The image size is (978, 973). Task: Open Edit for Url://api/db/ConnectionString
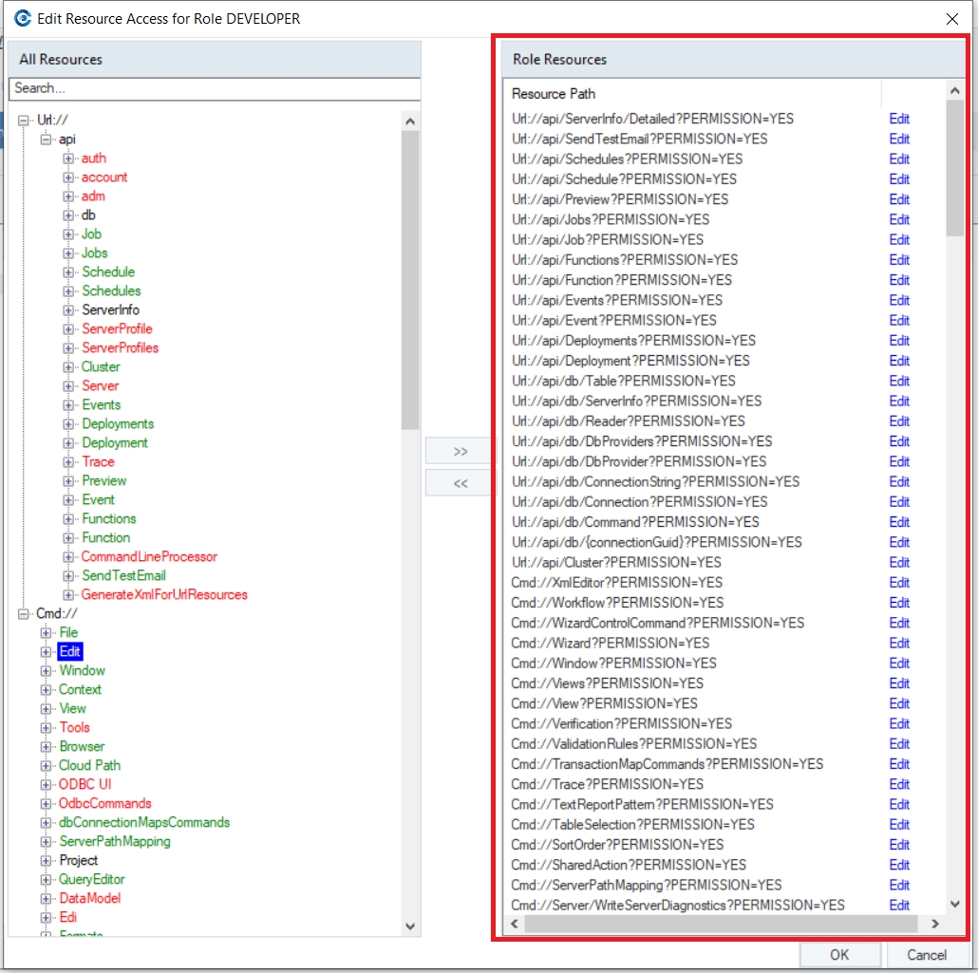[x=899, y=482]
